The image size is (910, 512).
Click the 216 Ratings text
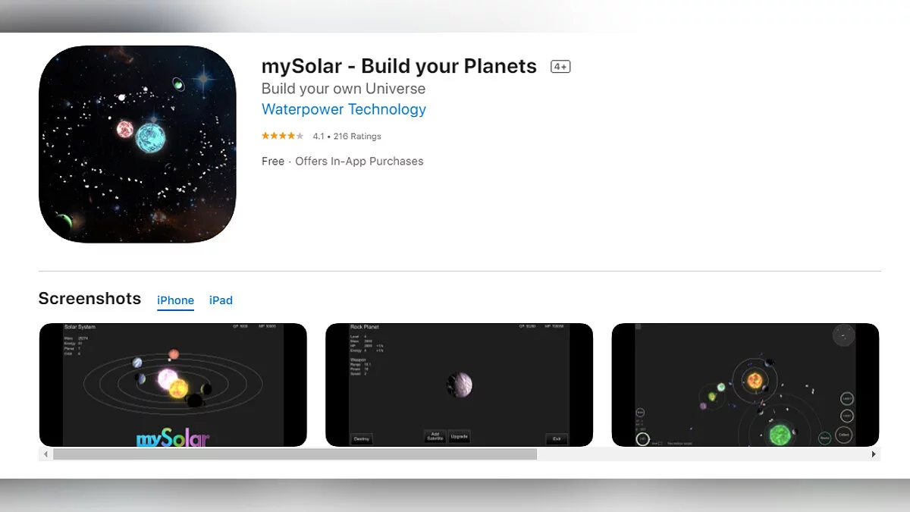click(357, 137)
